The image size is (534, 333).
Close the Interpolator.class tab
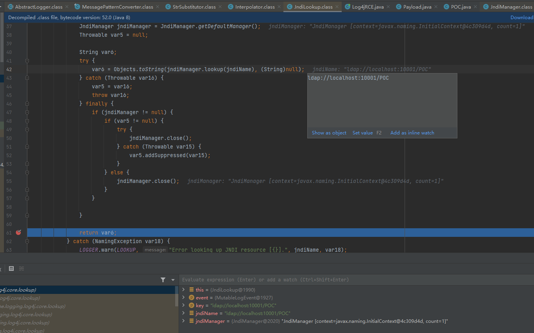[279, 7]
